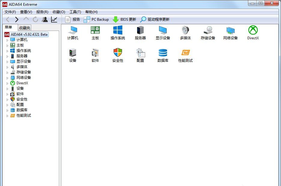Open the 工具(T) menu
Image resolution: width=281 pixels, height=186 pixels.
click(75, 12)
